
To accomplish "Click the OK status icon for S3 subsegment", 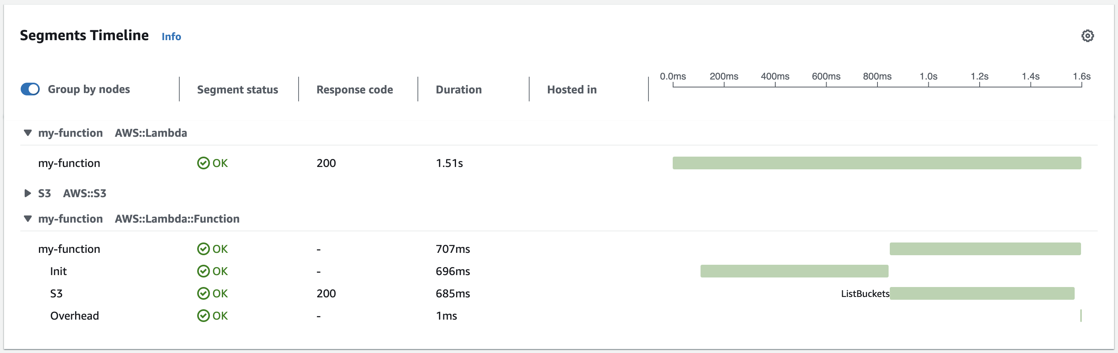I will pos(203,293).
